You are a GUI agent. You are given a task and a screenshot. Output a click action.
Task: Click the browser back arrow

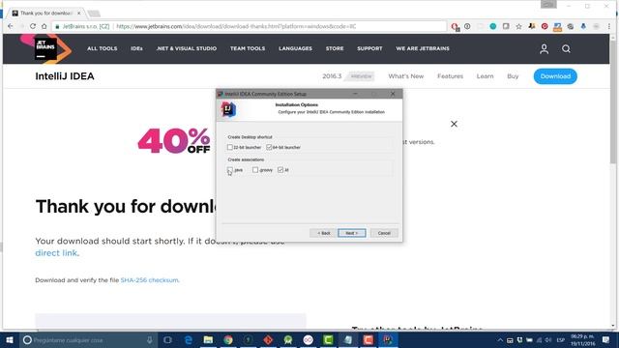[11, 26]
